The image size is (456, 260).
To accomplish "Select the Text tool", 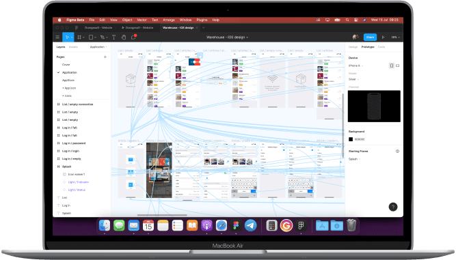I will (113, 37).
